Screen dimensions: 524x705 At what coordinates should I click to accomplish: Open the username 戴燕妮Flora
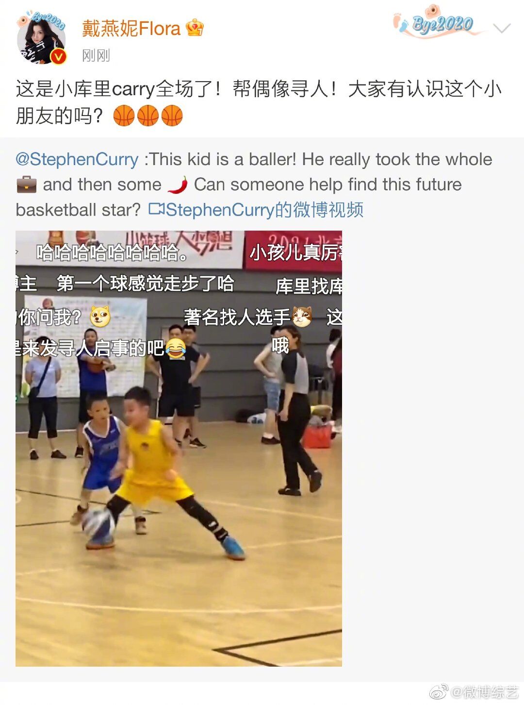coord(131,29)
